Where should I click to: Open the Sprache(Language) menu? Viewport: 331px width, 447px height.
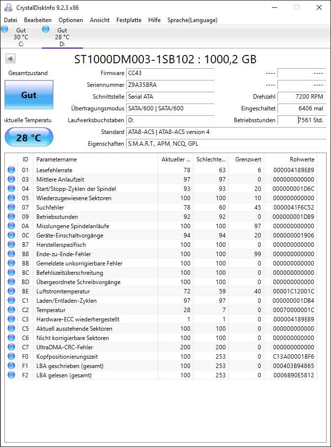pyautogui.click(x=193, y=20)
